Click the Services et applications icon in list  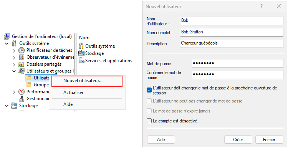(x=81, y=61)
